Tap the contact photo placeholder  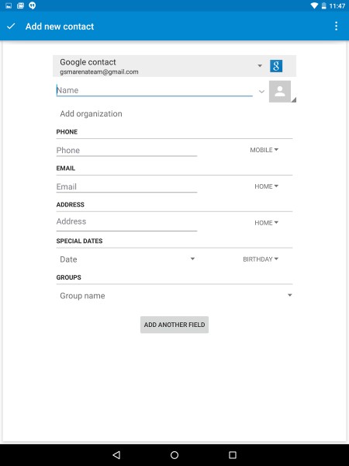tap(280, 92)
